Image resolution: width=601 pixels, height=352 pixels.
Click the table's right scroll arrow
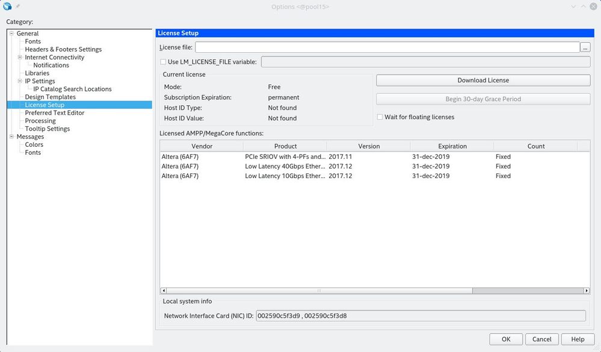587,291
